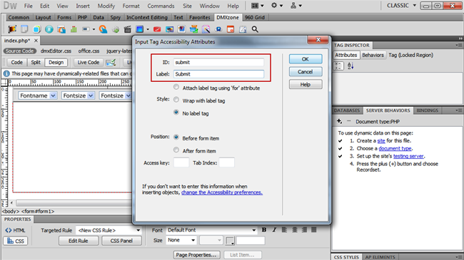Click the film clapperboard toolbar icon
The height and width of the screenshot is (260, 464).
tap(128, 29)
